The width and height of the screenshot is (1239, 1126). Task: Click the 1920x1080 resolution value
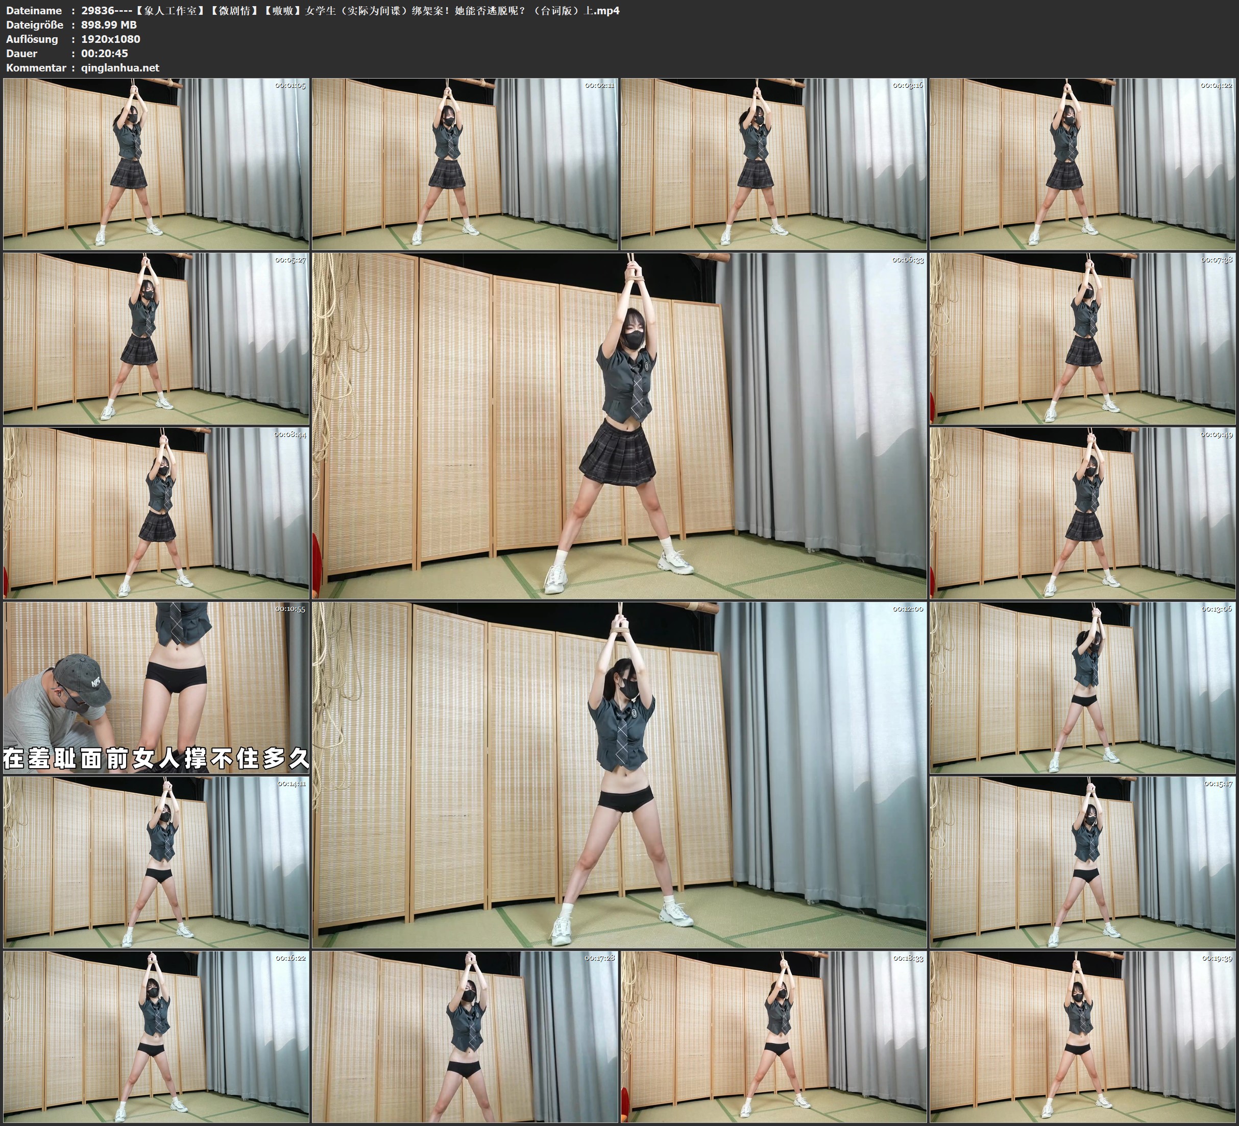(x=111, y=39)
